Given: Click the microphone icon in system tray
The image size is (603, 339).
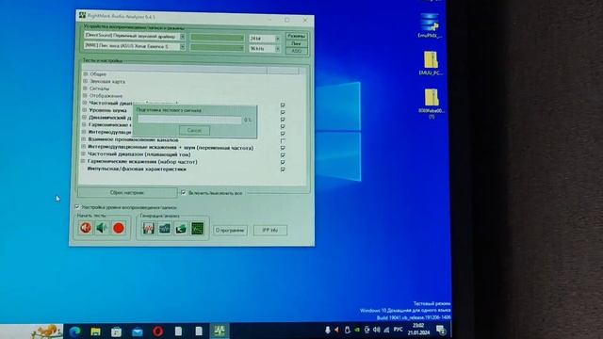Looking at the screenshot, I should point(328,330).
